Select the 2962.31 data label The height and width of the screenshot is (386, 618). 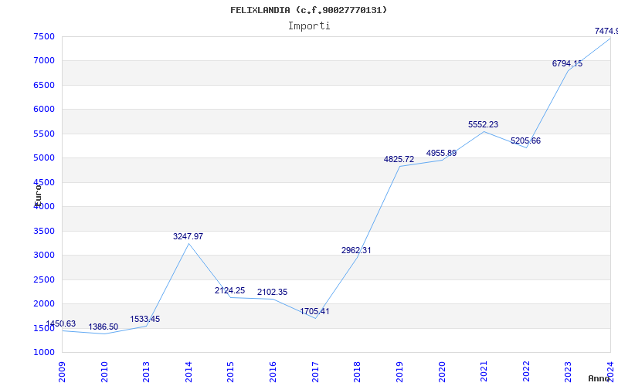pyautogui.click(x=357, y=250)
